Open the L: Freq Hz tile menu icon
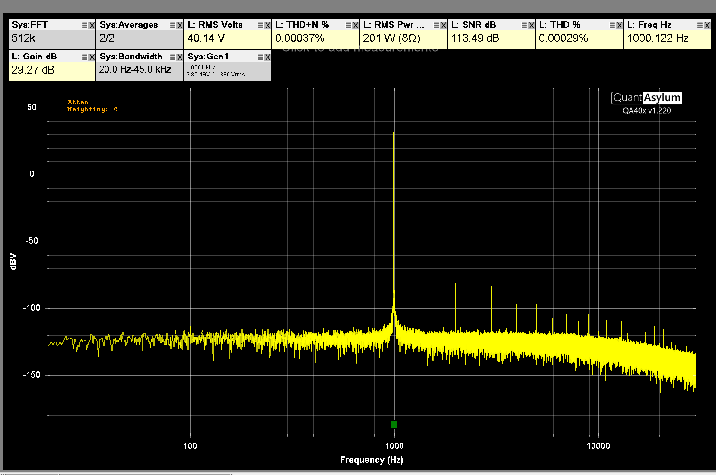Viewport: 716px width, 475px height. [x=700, y=26]
